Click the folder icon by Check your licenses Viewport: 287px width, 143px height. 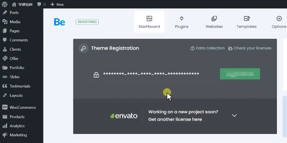pyautogui.click(x=230, y=48)
